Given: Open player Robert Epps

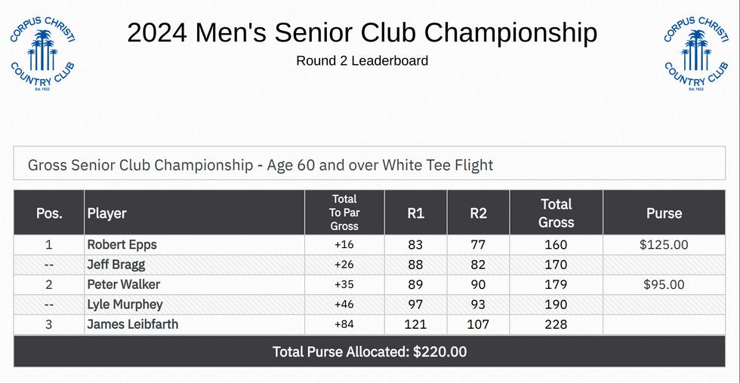Looking at the screenshot, I should click(x=122, y=244).
